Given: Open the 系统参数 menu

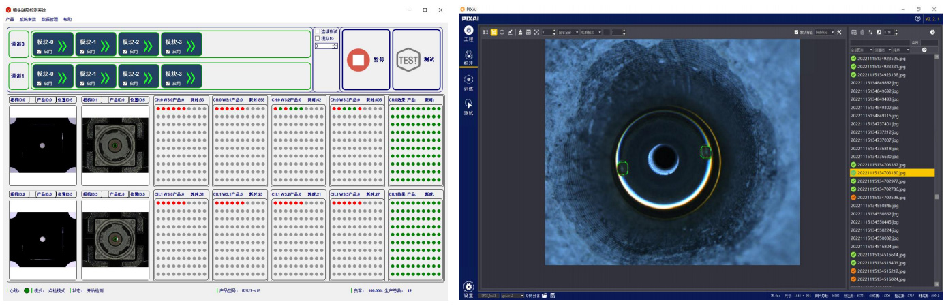Looking at the screenshot, I should [27, 19].
